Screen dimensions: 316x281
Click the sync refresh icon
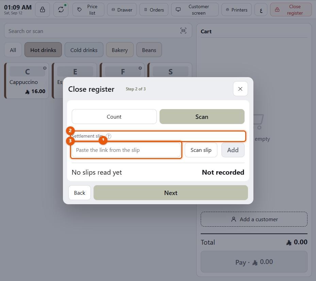click(61, 10)
